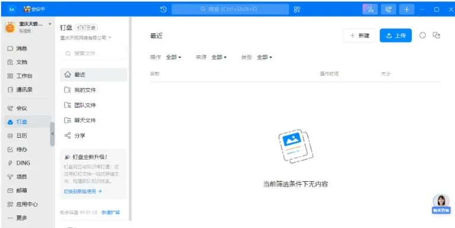Click the 钉钉云盘 tag label
The width and height of the screenshot is (455, 228).
coord(86,28)
